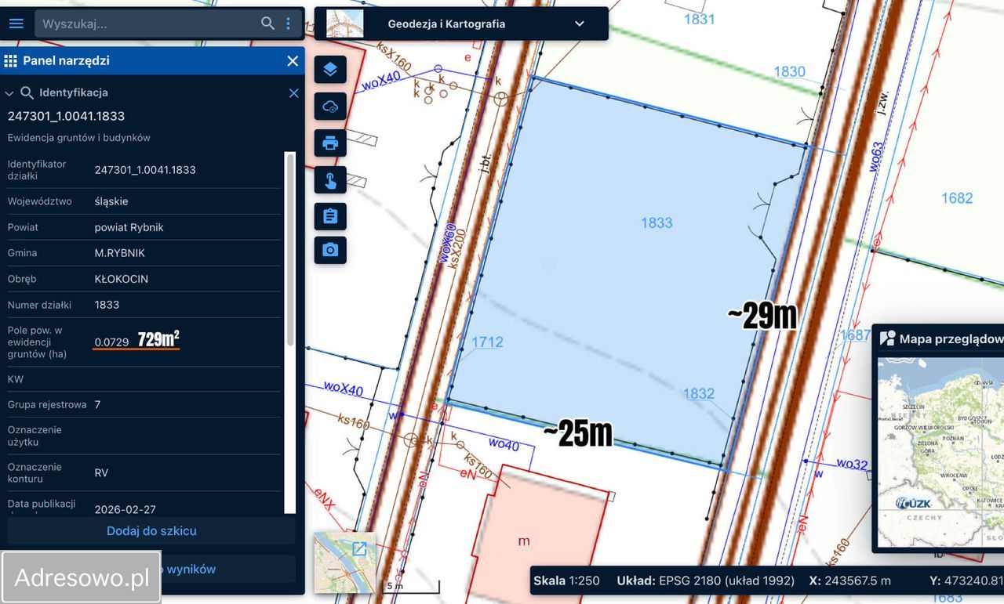Click the powiat Rybnik value
The height and width of the screenshot is (604, 1004).
[x=129, y=227]
